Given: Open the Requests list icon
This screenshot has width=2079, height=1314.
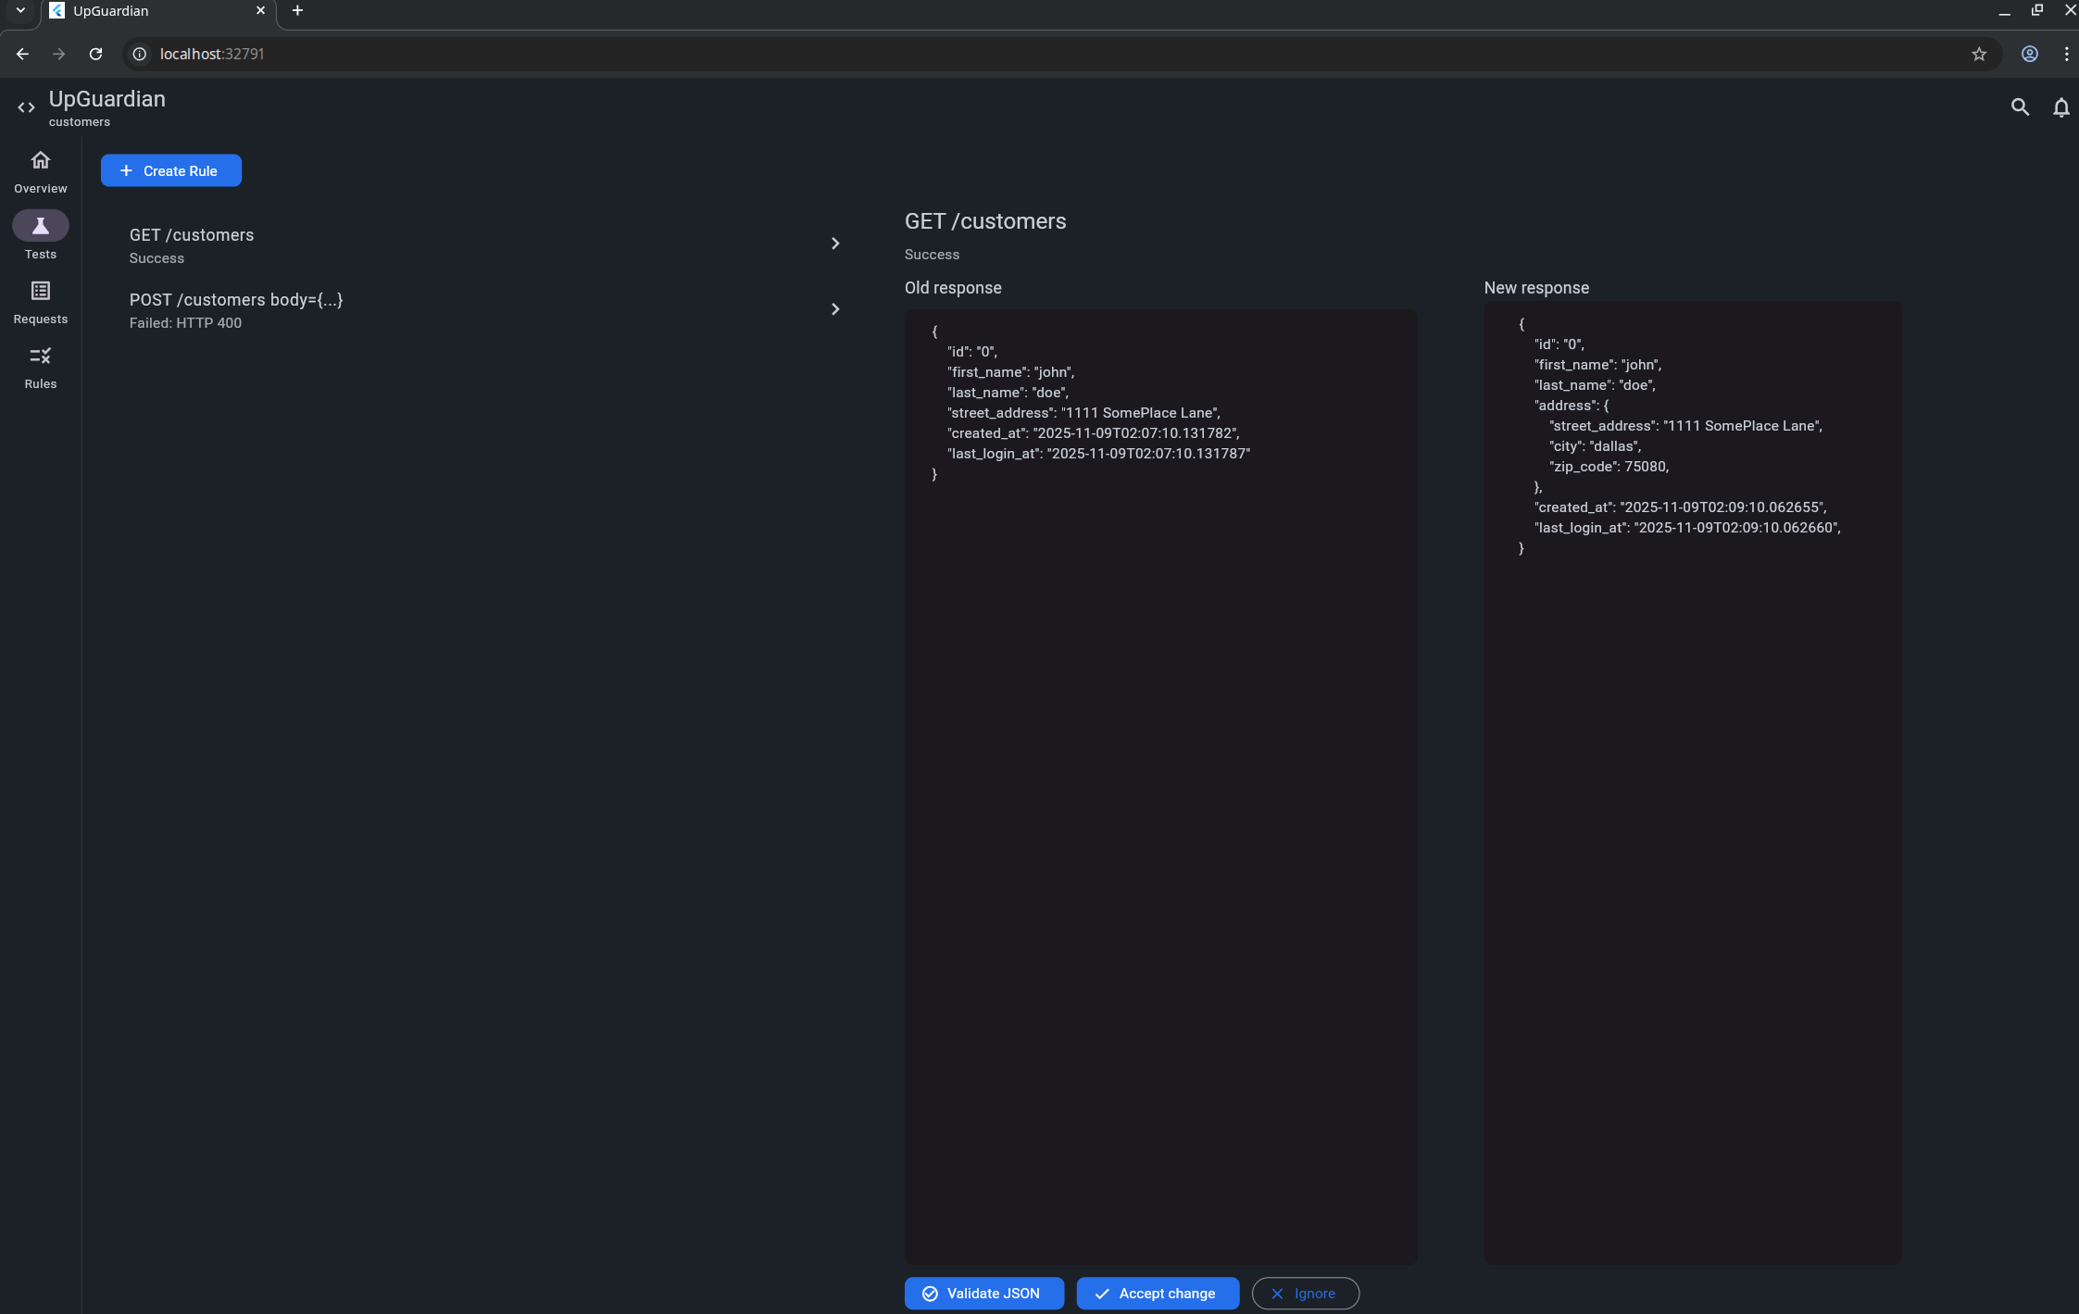Looking at the screenshot, I should pos(40,292).
